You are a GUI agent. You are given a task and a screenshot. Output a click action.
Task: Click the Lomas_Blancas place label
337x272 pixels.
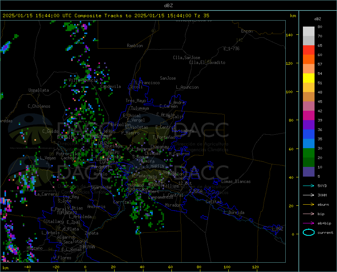coord(236,181)
